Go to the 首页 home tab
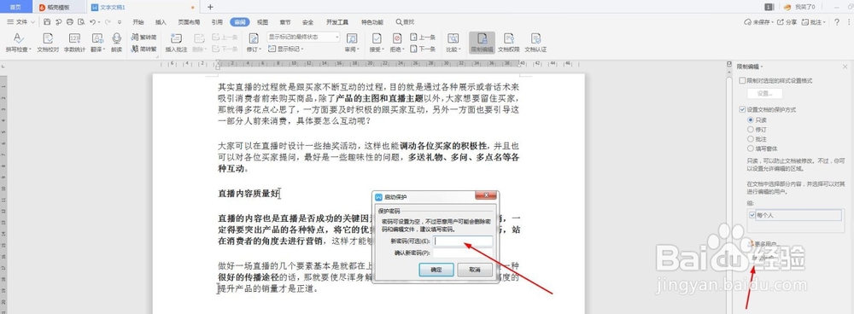 pyautogui.click(x=16, y=7)
